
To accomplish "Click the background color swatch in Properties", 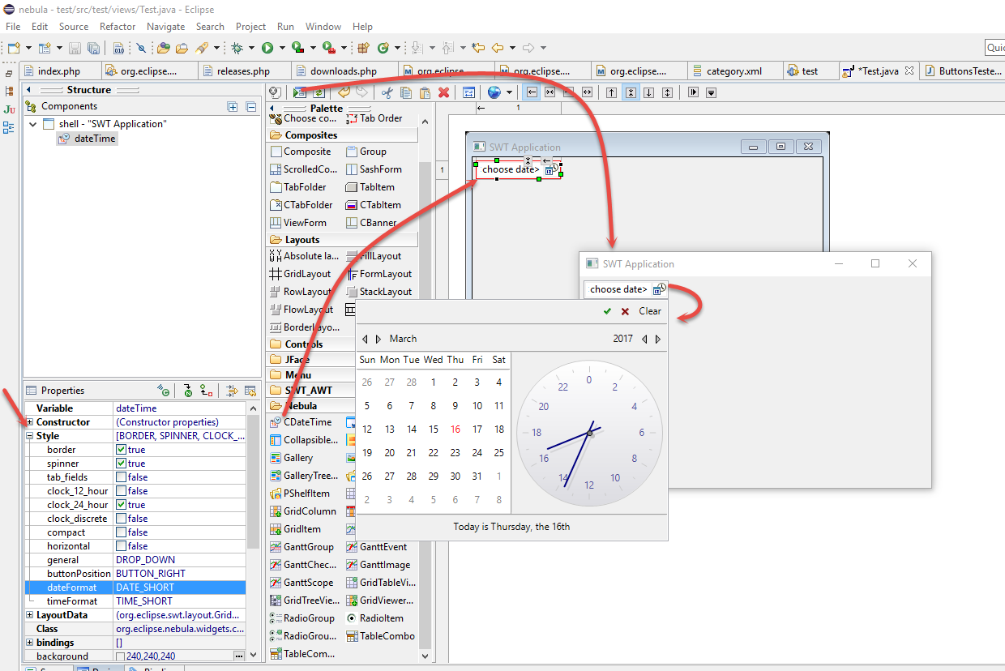I will [x=121, y=656].
